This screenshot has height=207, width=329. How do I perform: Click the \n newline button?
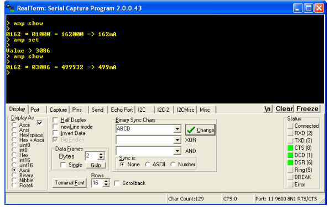[x=268, y=109]
